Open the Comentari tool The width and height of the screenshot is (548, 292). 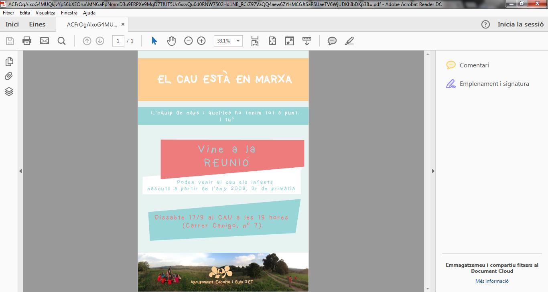coord(474,65)
